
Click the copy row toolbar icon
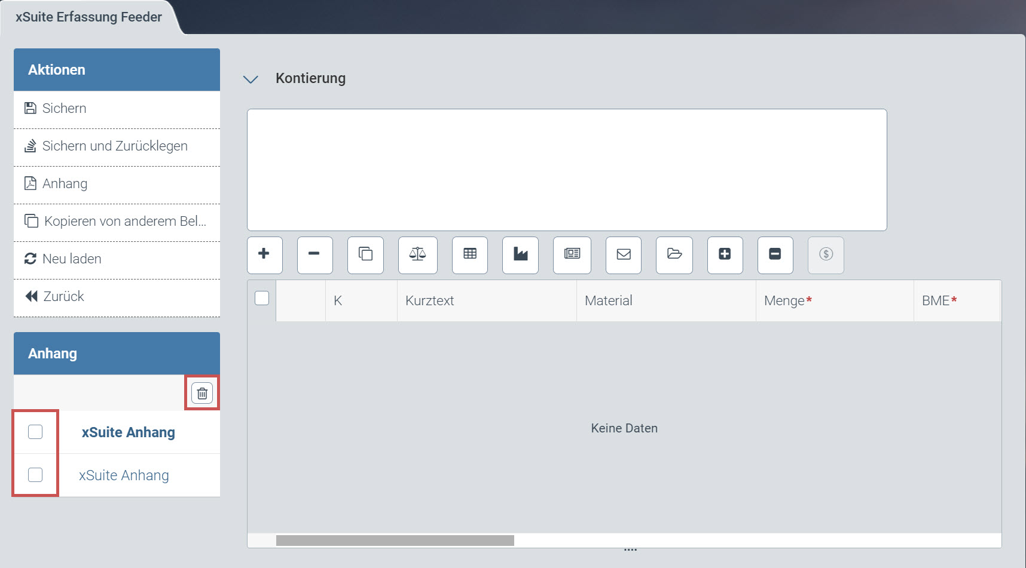pos(365,254)
